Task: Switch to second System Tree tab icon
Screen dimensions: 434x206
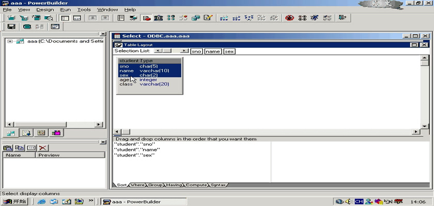Action: [x=26, y=133]
